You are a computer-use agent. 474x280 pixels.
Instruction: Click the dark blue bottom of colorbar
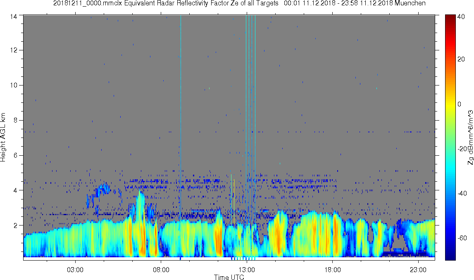point(450,256)
